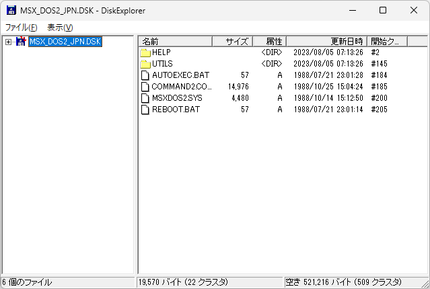The height and width of the screenshot is (289, 430).
Task: Sort by the 更新日時 column header
Action: [x=326, y=42]
